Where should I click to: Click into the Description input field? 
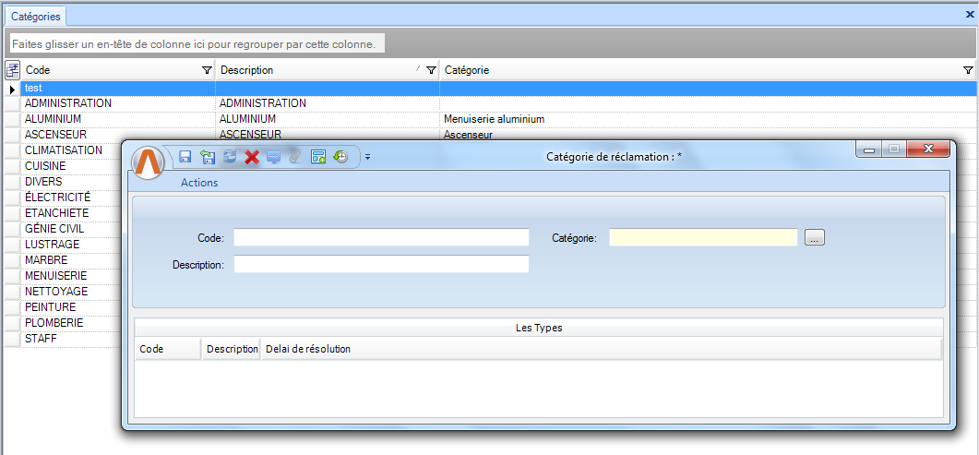coord(381,265)
